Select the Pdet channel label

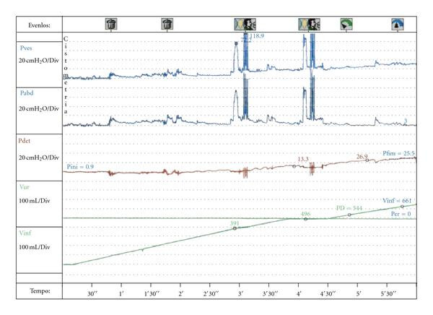(25, 140)
